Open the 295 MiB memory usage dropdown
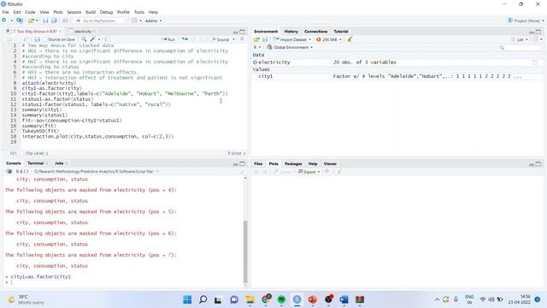 pyautogui.click(x=328, y=39)
